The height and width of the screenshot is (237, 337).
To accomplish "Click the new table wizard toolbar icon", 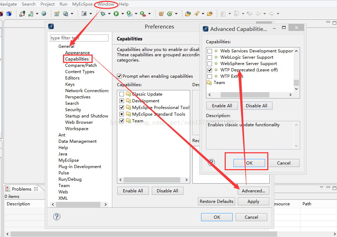I will click(x=57, y=14).
